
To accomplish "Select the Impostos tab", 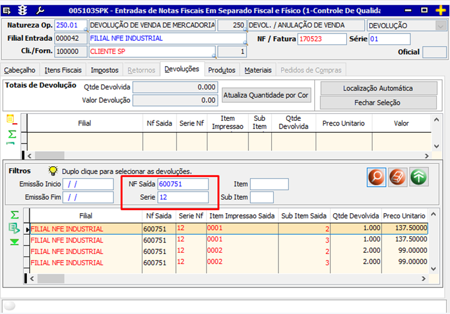I will coord(104,70).
